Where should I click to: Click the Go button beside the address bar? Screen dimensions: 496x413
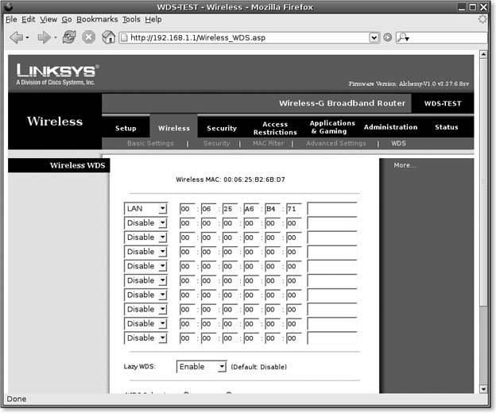coord(387,37)
